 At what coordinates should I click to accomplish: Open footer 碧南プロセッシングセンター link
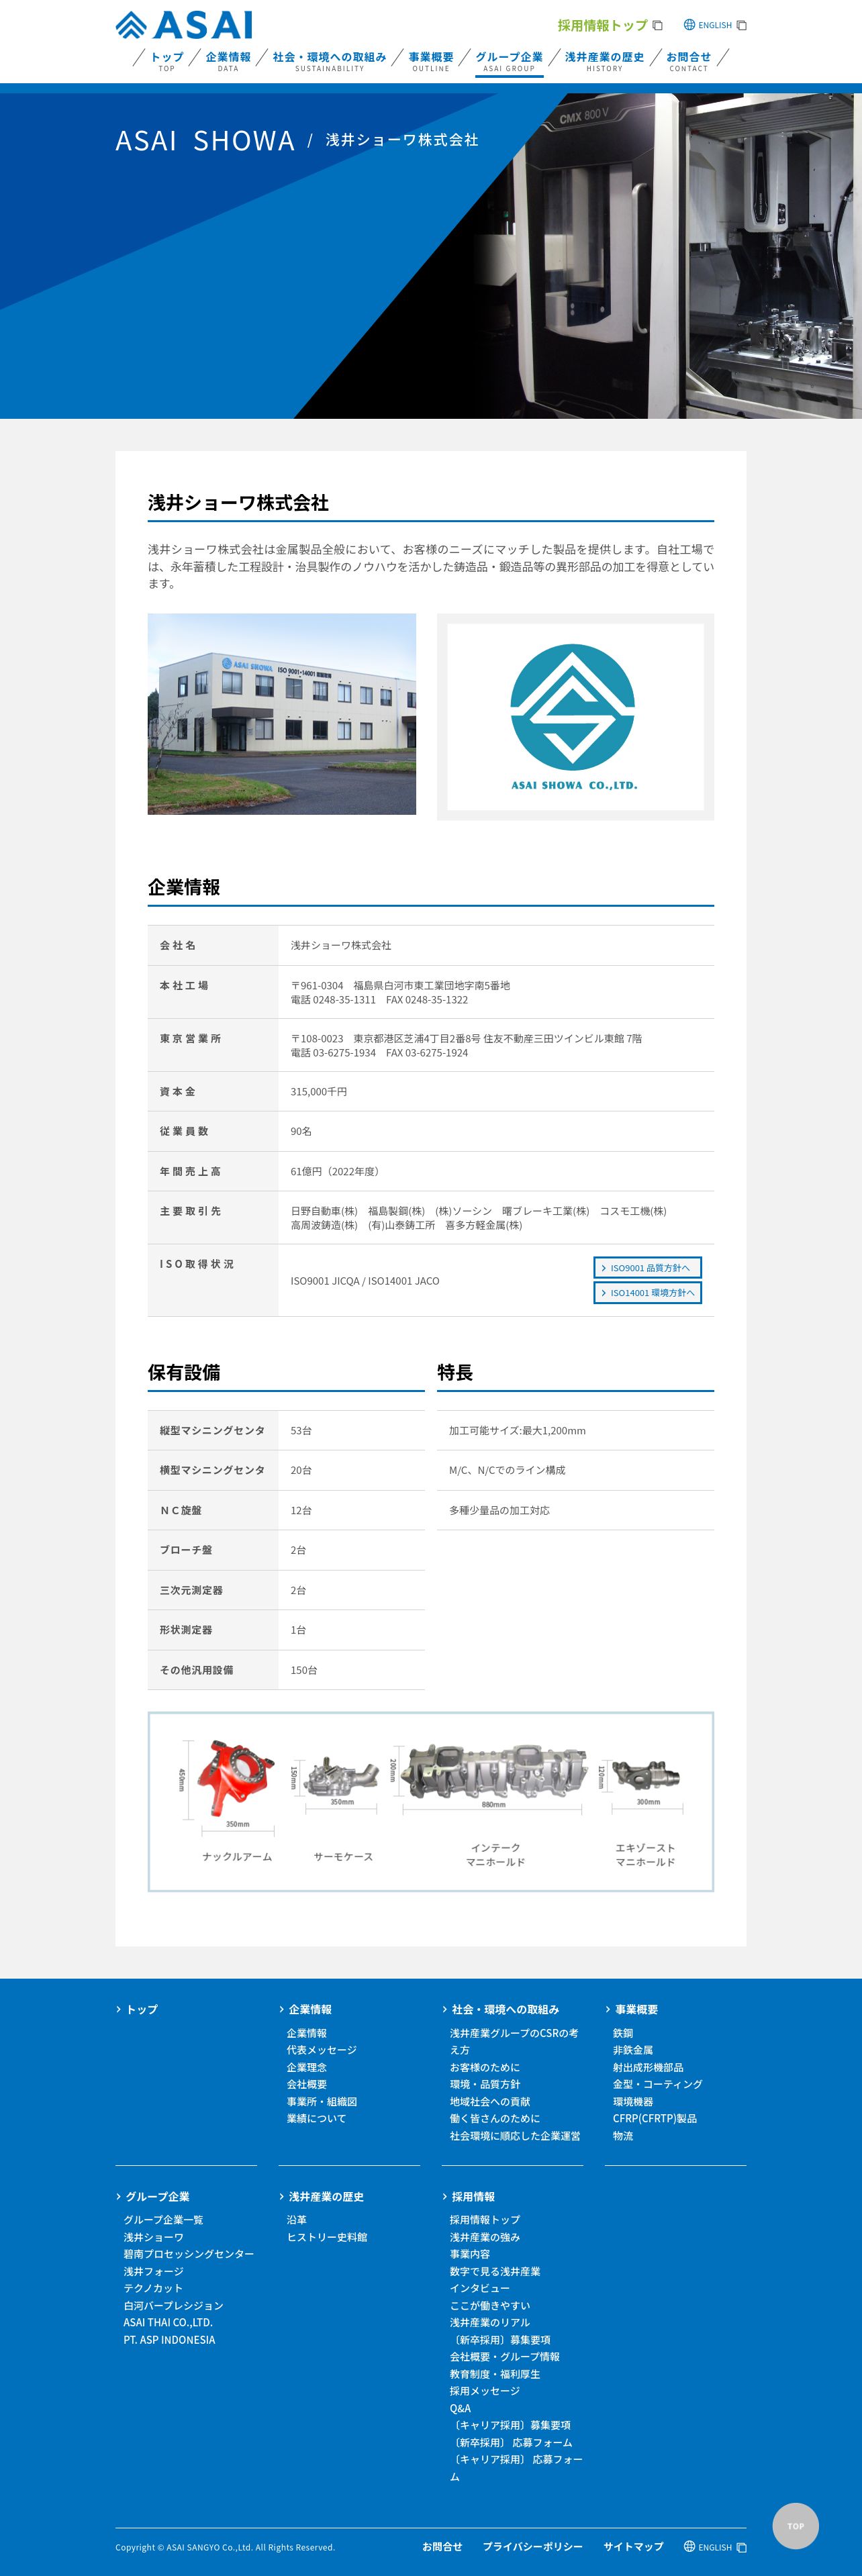click(188, 2254)
